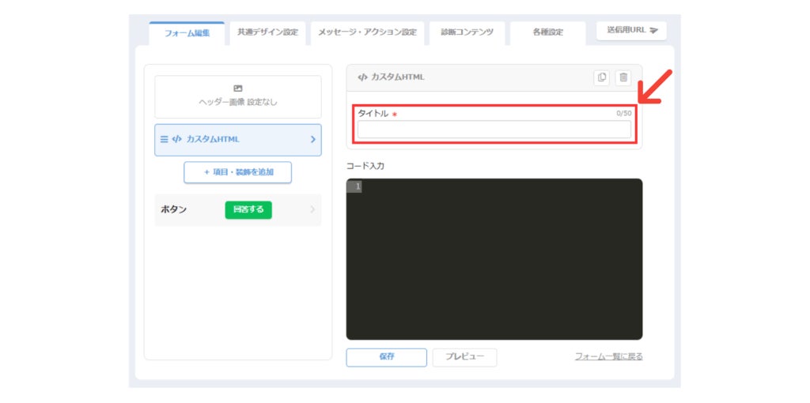Screen dimensions: 810x403
Task: Follow the フォーム一覧に戻る link
Action: (x=609, y=356)
